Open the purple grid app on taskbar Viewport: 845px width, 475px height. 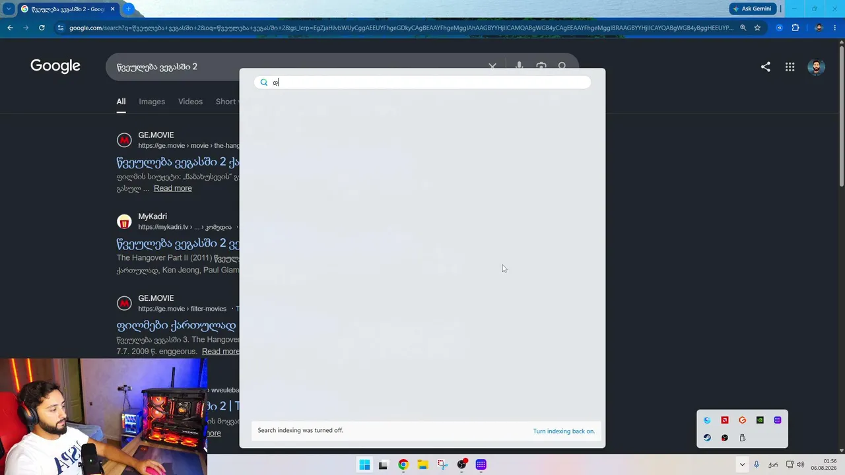(481, 464)
